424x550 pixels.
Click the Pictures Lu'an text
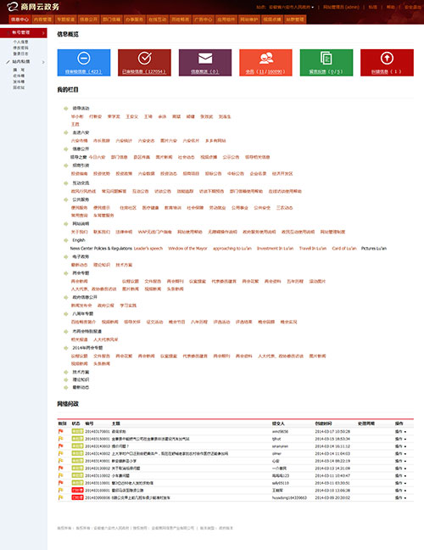coord(374,249)
